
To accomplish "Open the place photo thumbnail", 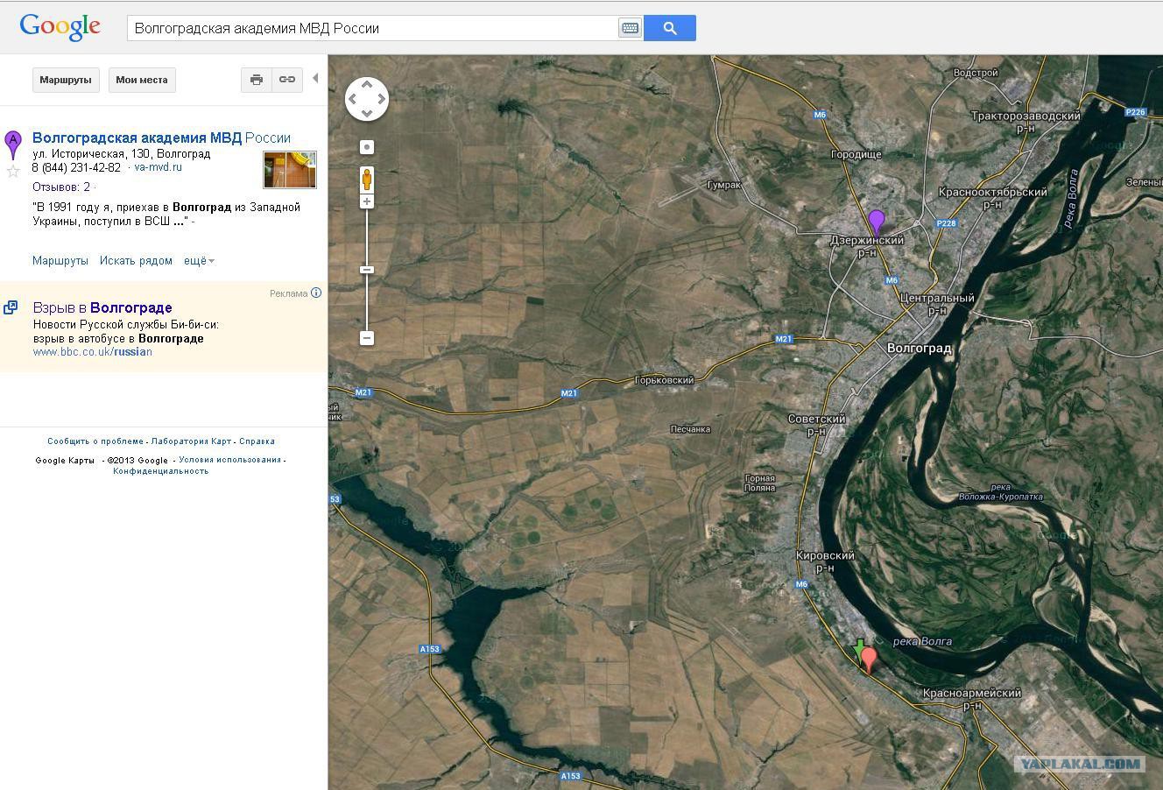I will (x=290, y=170).
